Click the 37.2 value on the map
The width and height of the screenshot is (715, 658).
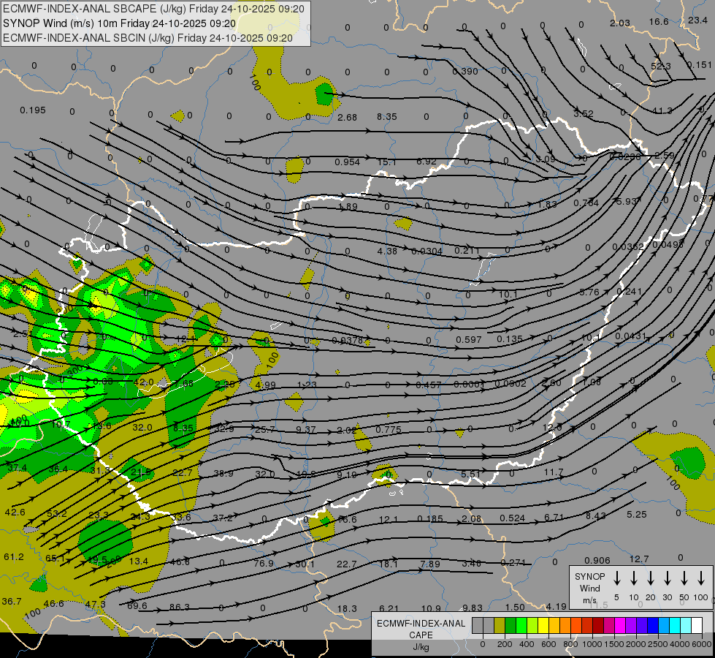223,518
